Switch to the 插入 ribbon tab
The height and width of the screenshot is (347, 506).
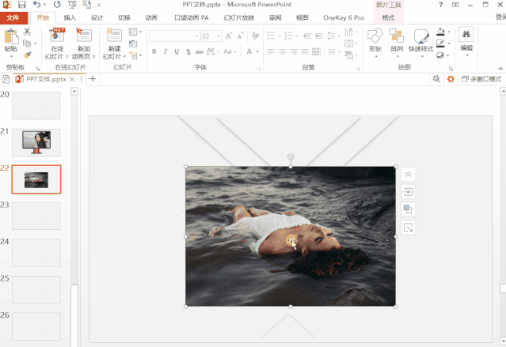point(70,17)
